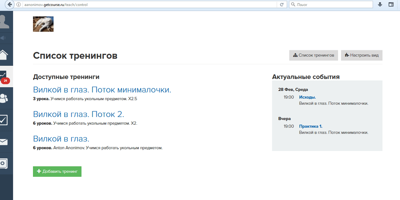Screen dimensions: 400x200
Task: Open the 'Вилкой в глаз. Поток 2.' training
Action: [x=79, y=114]
